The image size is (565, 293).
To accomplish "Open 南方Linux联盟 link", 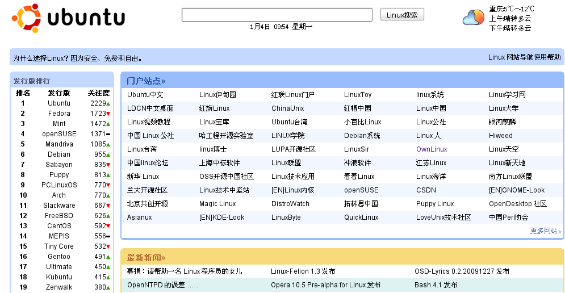I will coord(510,177).
